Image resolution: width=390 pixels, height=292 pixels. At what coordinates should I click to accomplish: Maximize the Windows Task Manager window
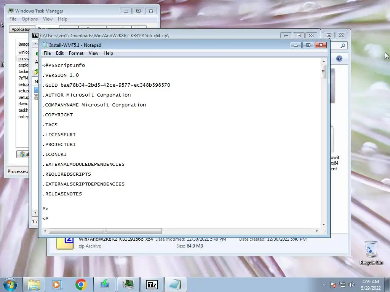pyautogui.click(x=138, y=11)
